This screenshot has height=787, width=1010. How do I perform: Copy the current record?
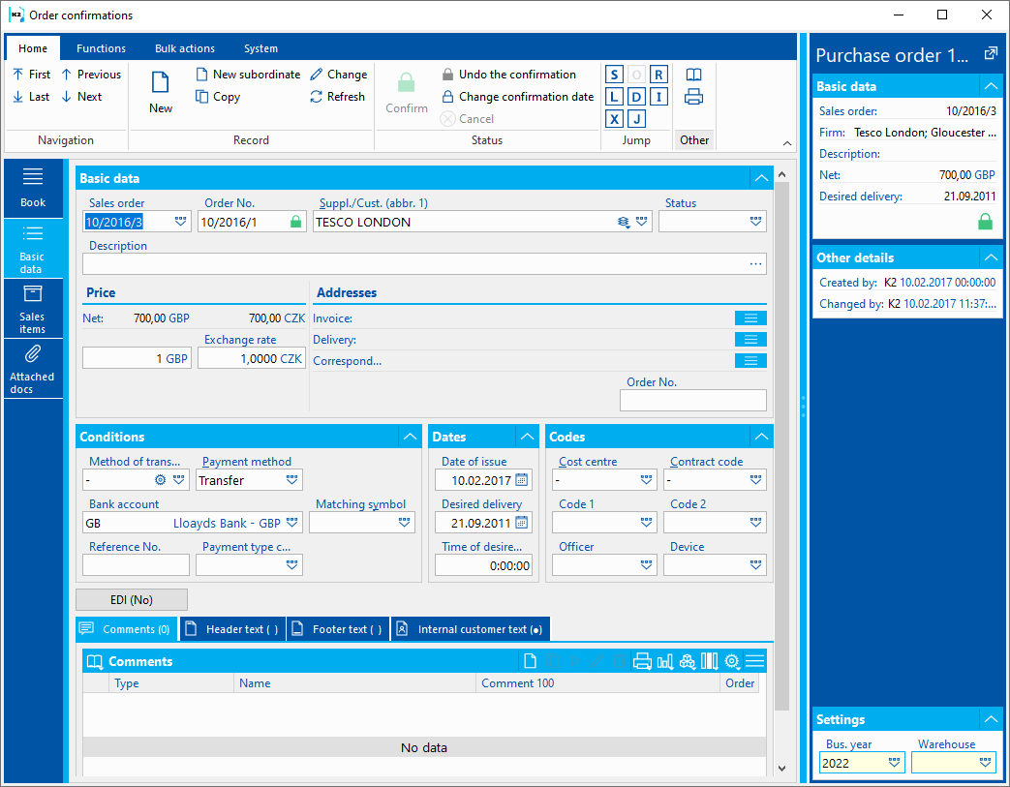pos(218,97)
